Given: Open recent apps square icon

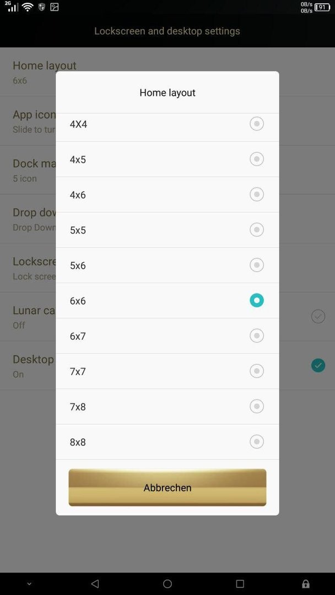Looking at the screenshot, I should 240,583.
